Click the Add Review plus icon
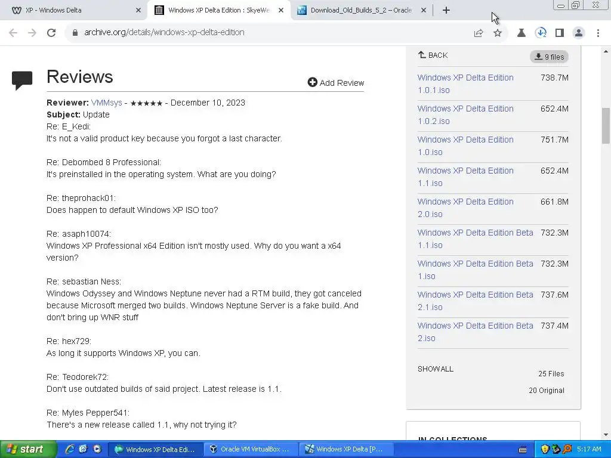The height and width of the screenshot is (458, 611). click(312, 82)
